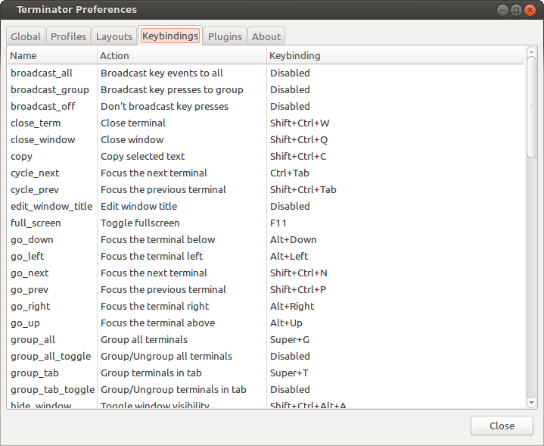The width and height of the screenshot is (544, 446).
Task: Switch to the Global tab
Action: coord(26,36)
